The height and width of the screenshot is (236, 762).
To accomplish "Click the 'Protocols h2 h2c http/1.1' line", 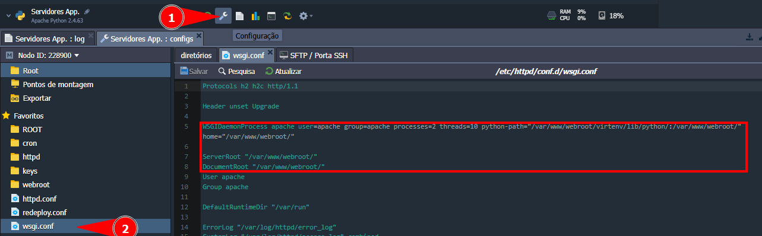I will [x=250, y=86].
